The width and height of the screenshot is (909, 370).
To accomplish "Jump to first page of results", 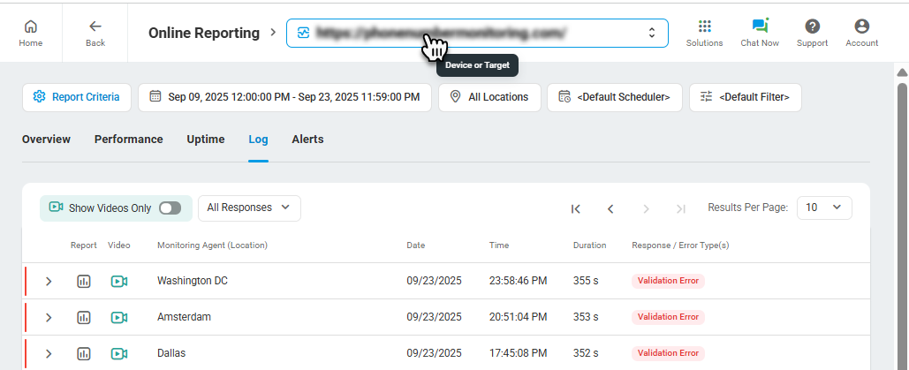I will (x=576, y=208).
